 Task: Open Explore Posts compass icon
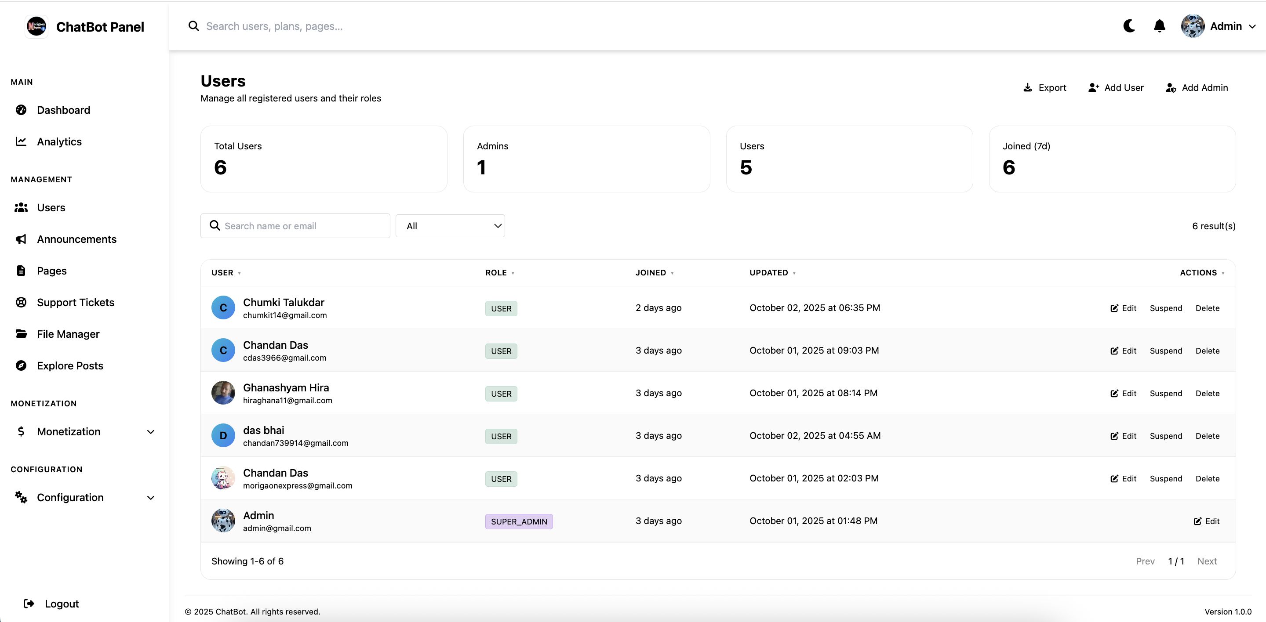pyautogui.click(x=21, y=366)
